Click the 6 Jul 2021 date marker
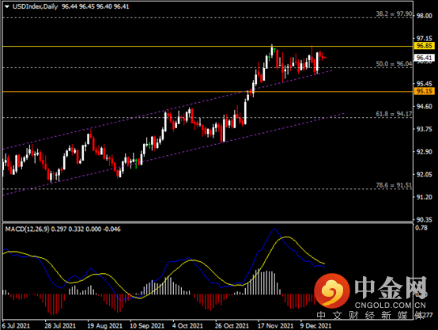The height and width of the screenshot is (330, 438). pyautogui.click(x=16, y=325)
